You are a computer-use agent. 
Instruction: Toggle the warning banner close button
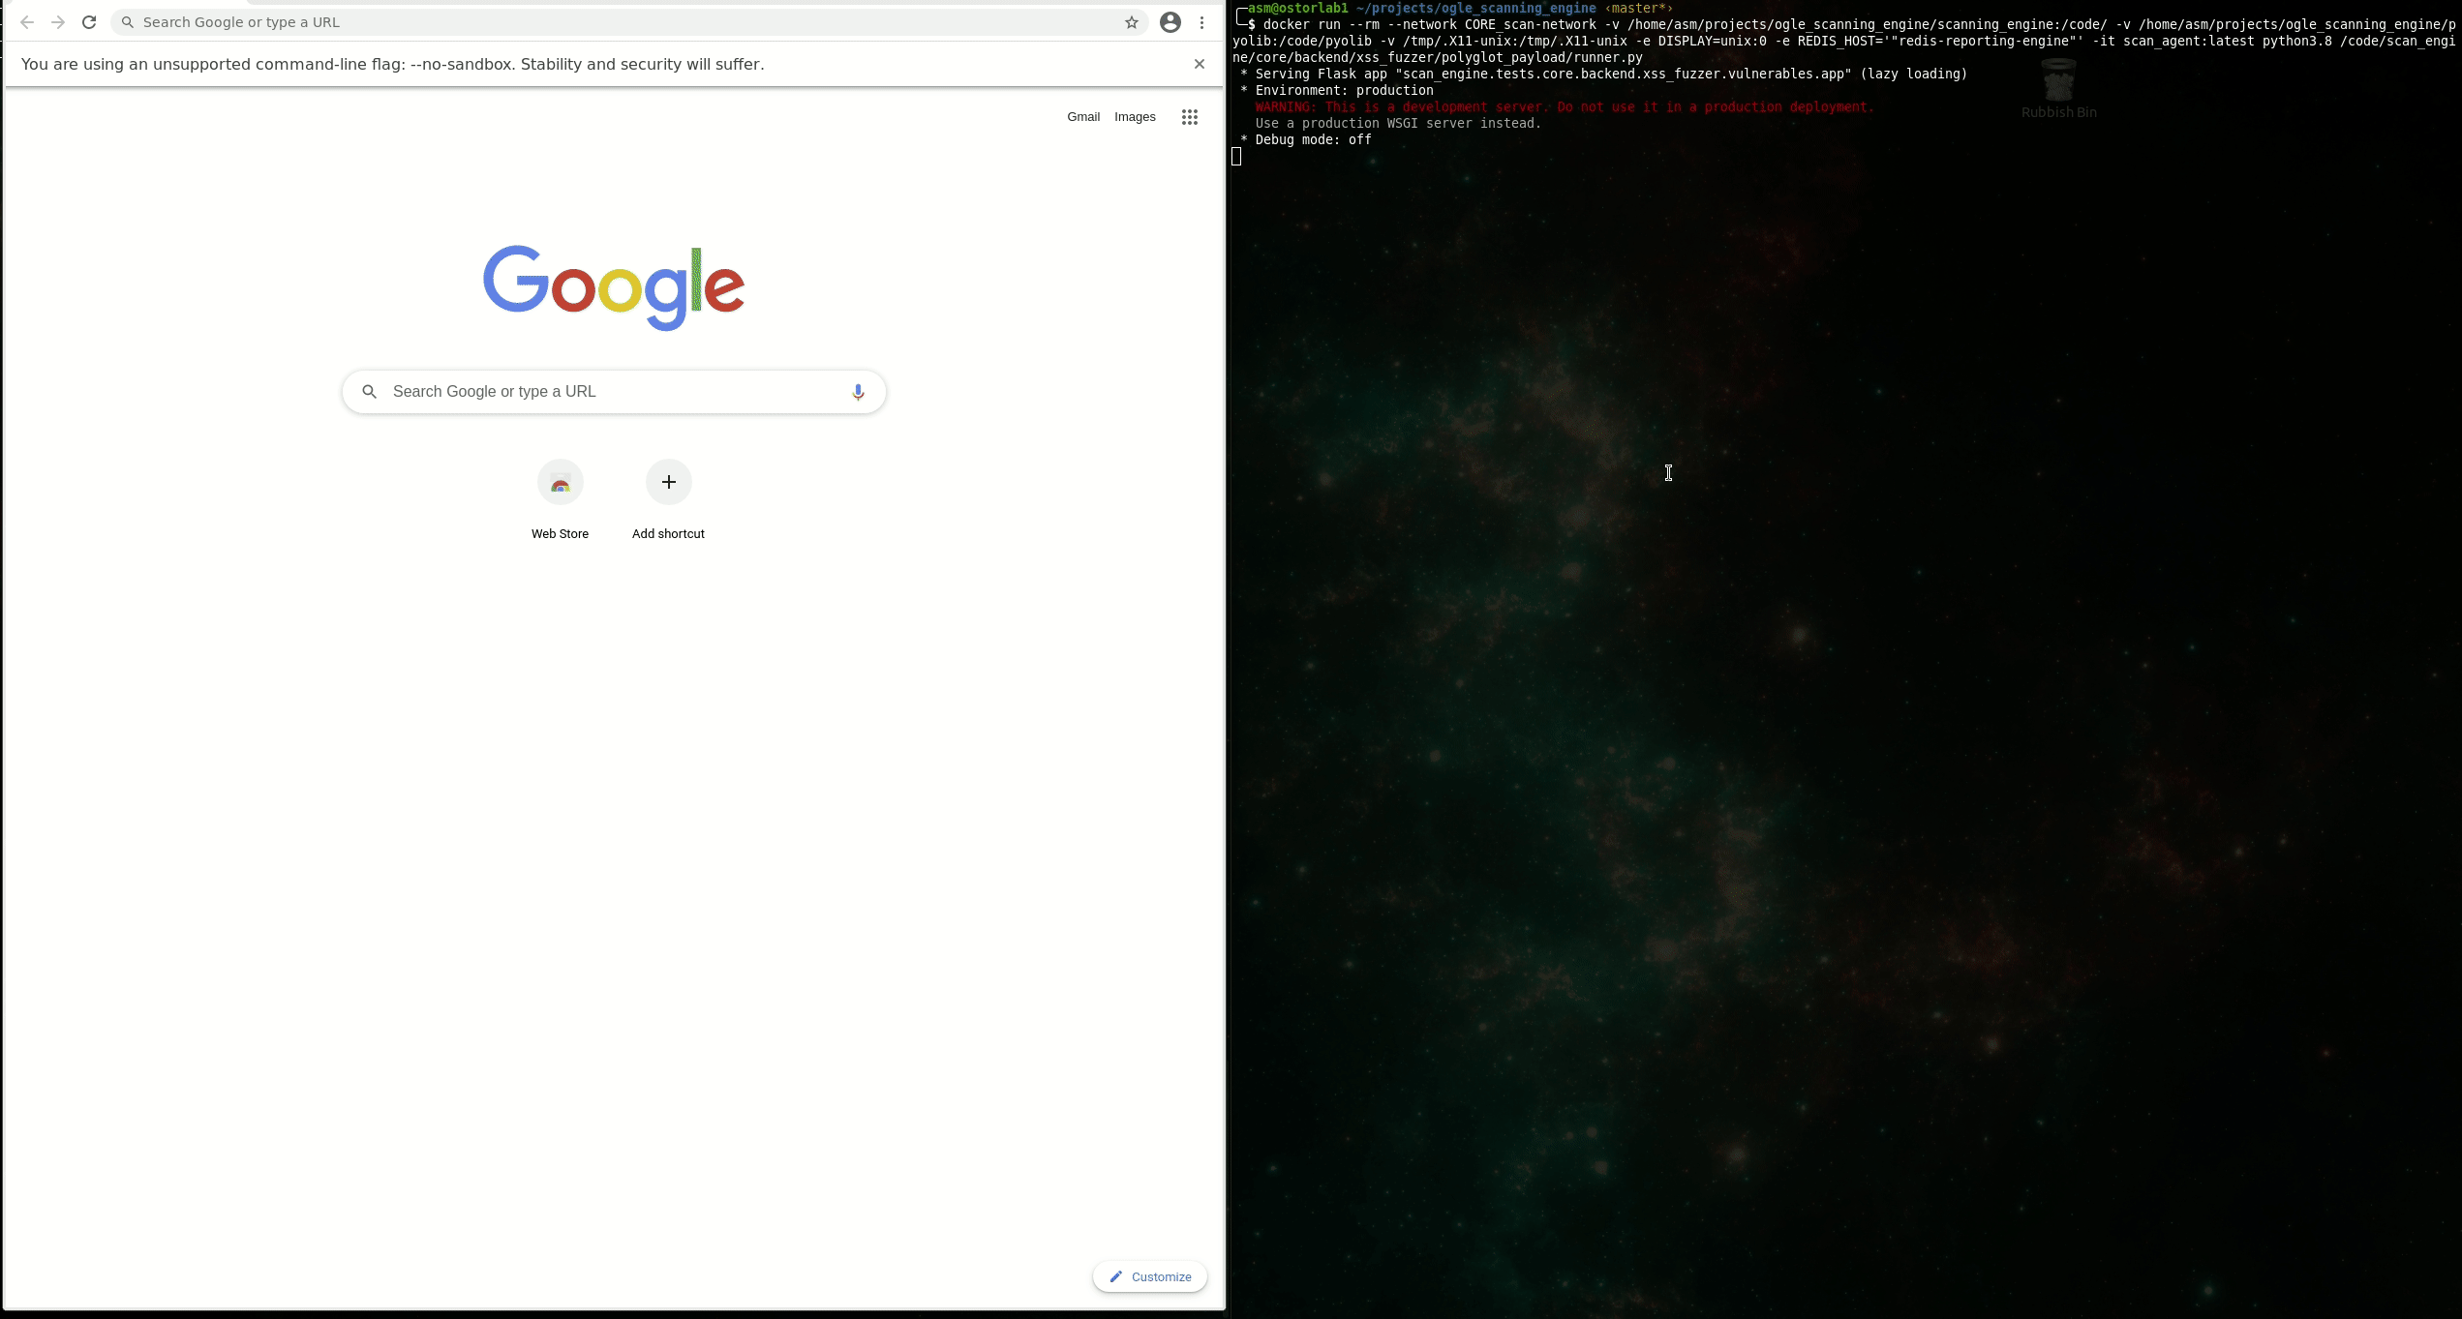click(x=1201, y=64)
